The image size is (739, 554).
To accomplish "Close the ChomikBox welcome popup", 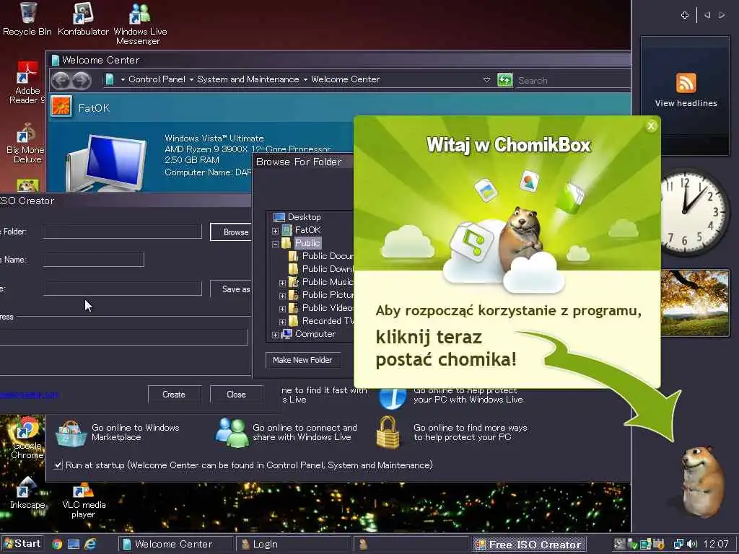I will coord(651,126).
